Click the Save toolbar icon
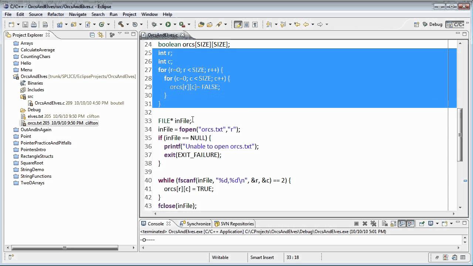Viewport: 473px width, 266px height. (x=25, y=24)
